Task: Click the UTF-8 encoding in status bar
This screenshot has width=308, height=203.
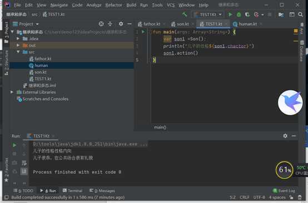Action: pyautogui.click(x=259, y=197)
